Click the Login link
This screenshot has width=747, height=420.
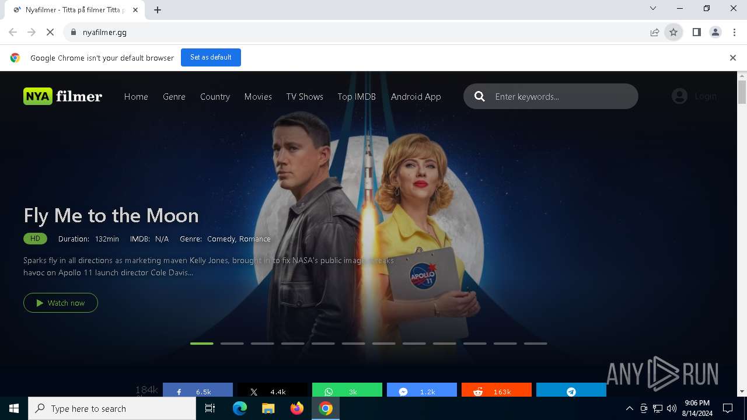[706, 96]
